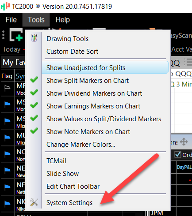Image resolution: width=192 pixels, height=216 pixels.
Task: Toggle the blue flag on the NK row
Action: [x=8, y=204]
